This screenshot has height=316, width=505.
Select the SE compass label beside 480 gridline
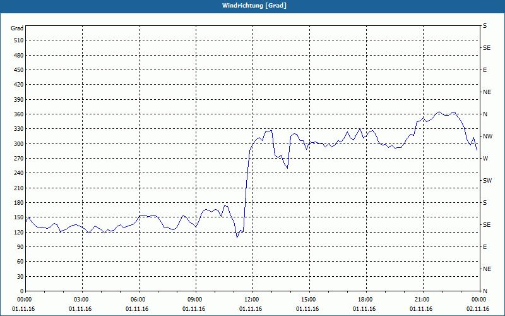tap(487, 48)
